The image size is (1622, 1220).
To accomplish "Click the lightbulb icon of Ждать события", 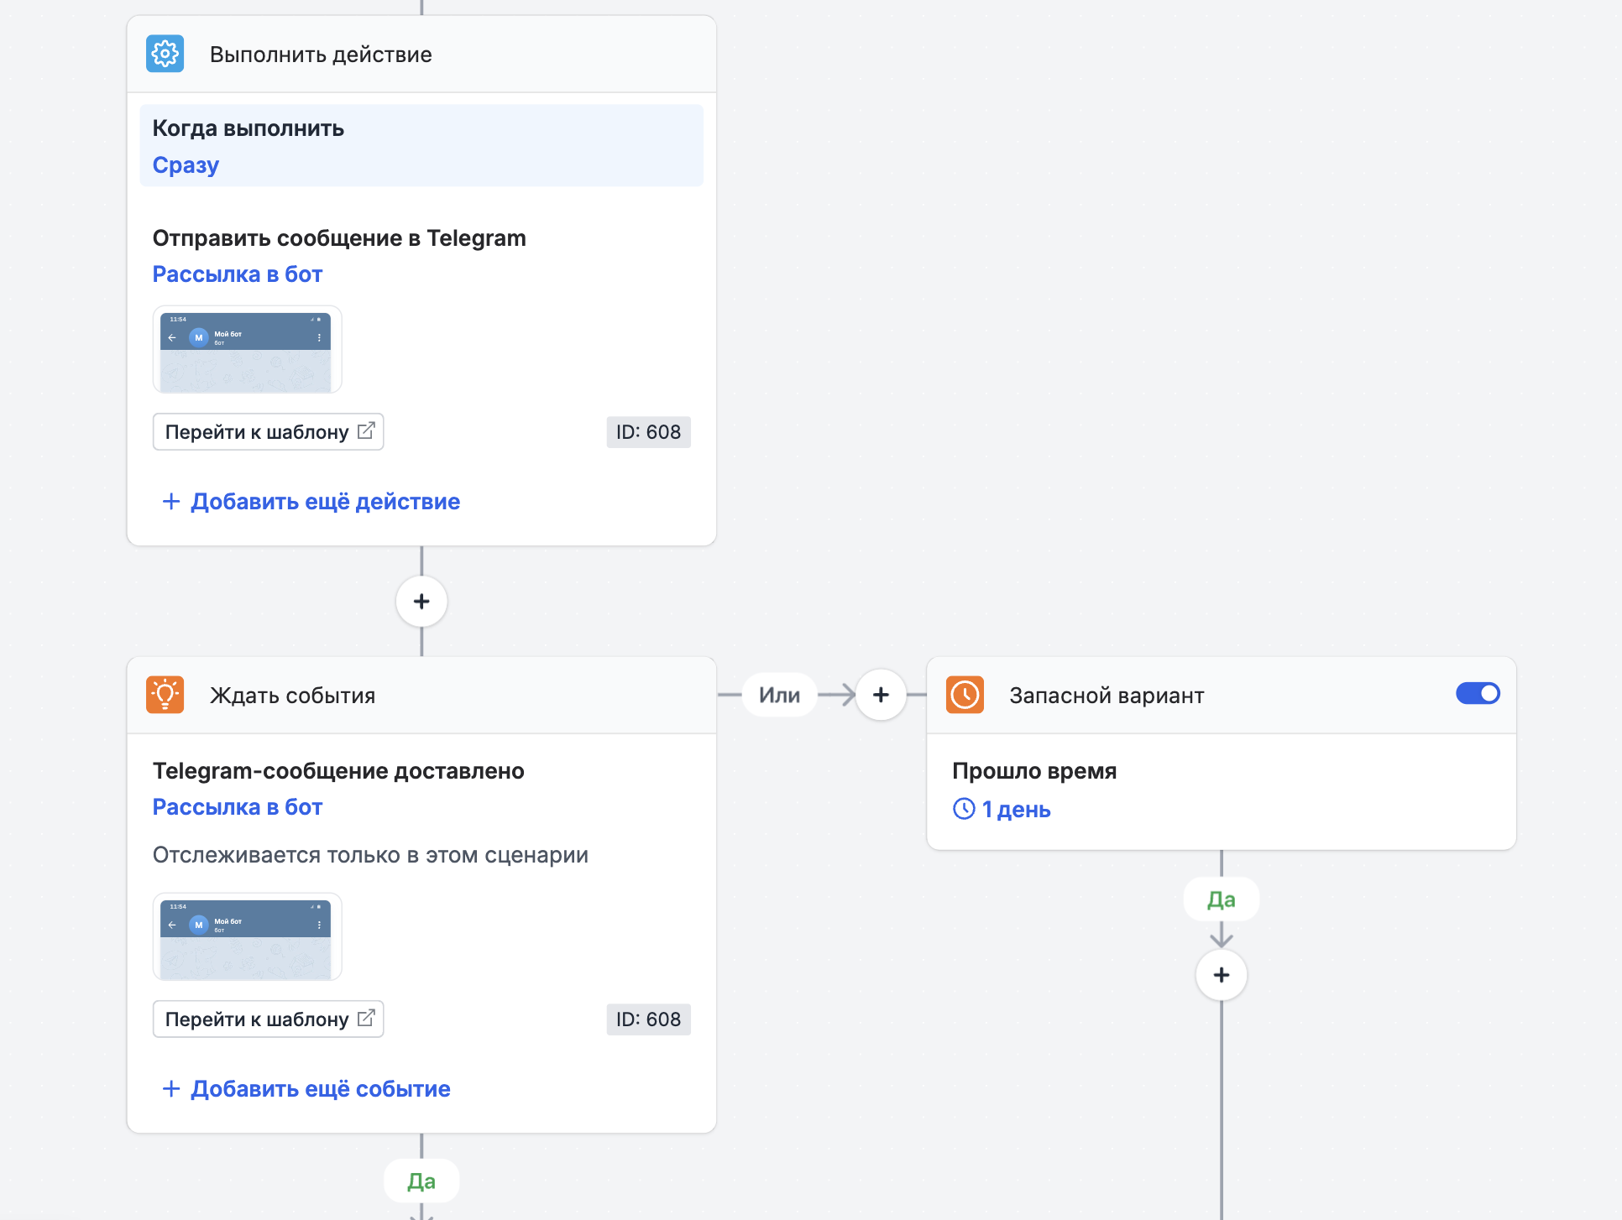I will coord(165,695).
